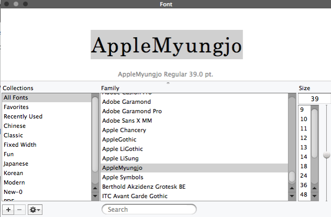
Task: Click the minus button to remove collection
Action: point(19,210)
